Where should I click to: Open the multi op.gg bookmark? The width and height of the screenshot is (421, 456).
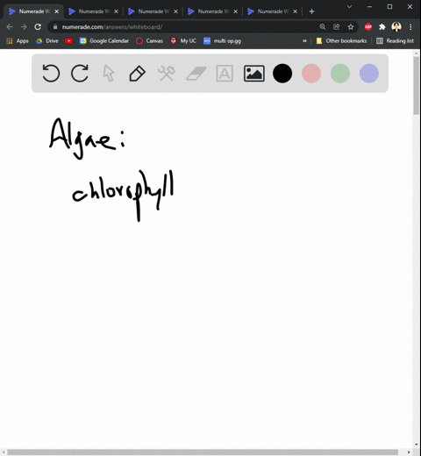pyautogui.click(x=223, y=41)
